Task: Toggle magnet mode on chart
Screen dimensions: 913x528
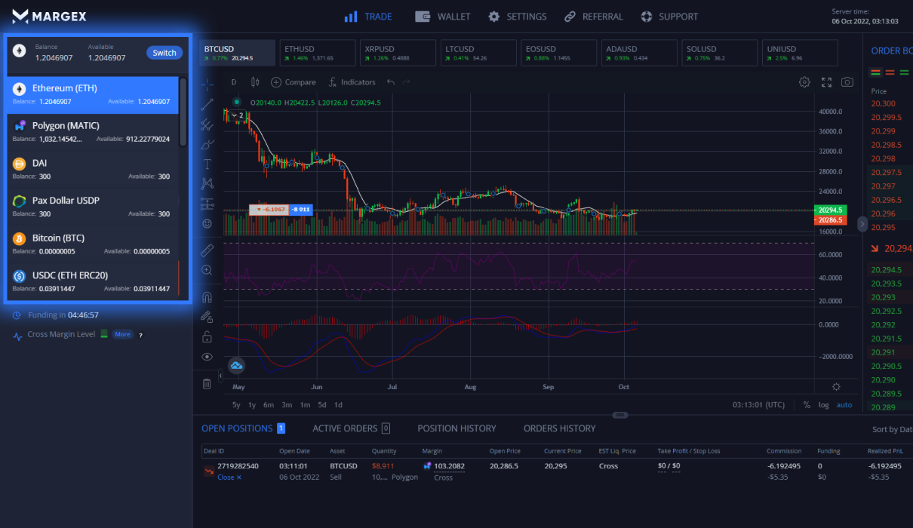Action: coord(207,296)
